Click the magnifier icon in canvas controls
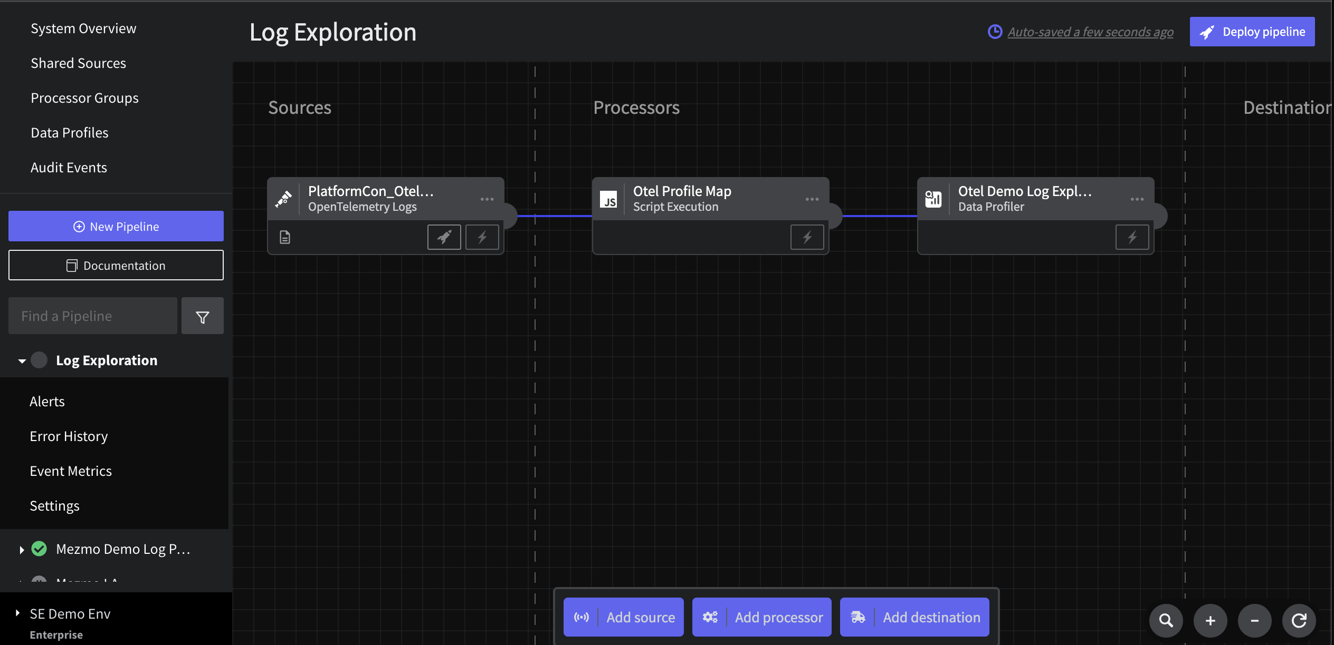 1166,621
